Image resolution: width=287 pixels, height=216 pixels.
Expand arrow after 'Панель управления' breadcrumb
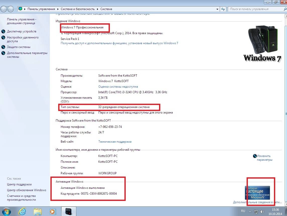(x=58, y=9)
